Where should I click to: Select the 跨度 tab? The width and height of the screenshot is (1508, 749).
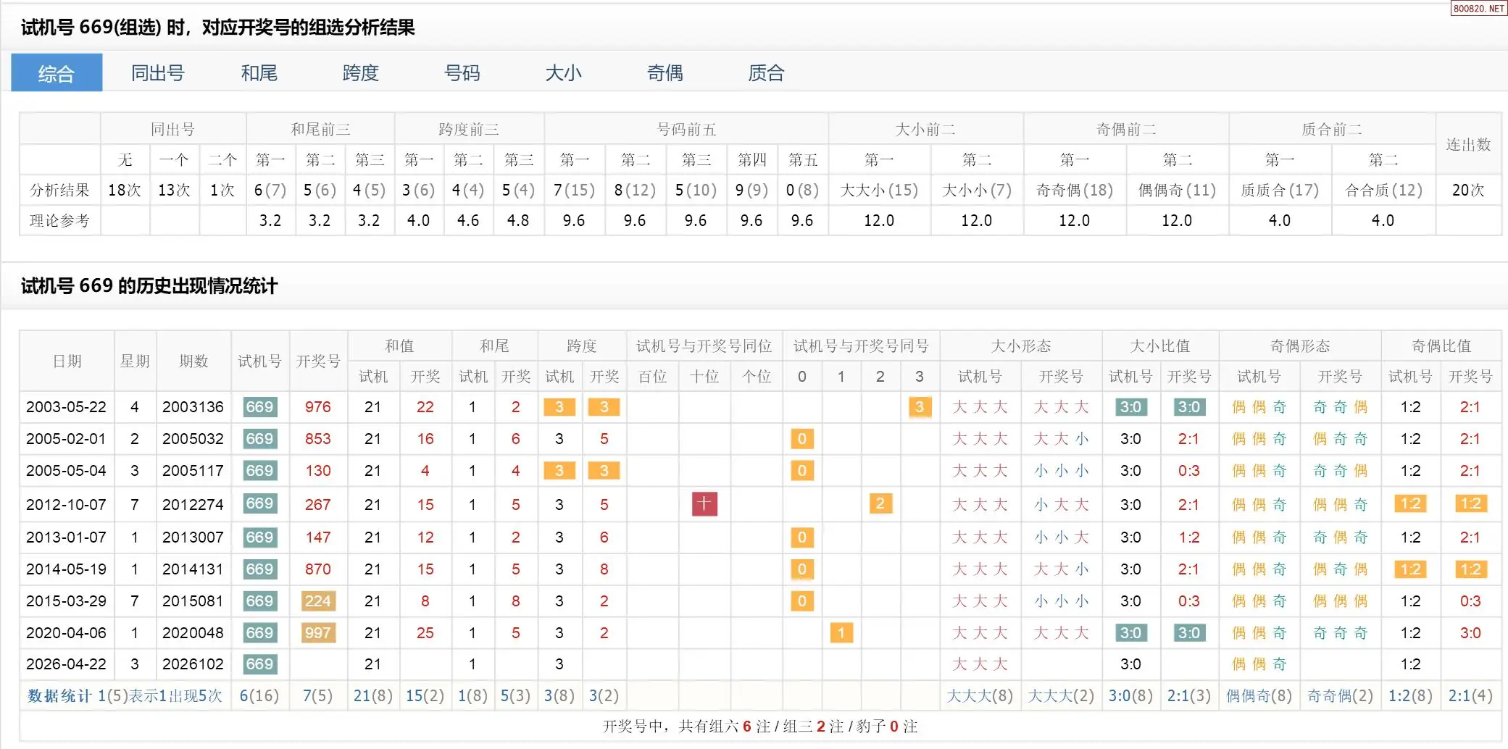(x=360, y=73)
